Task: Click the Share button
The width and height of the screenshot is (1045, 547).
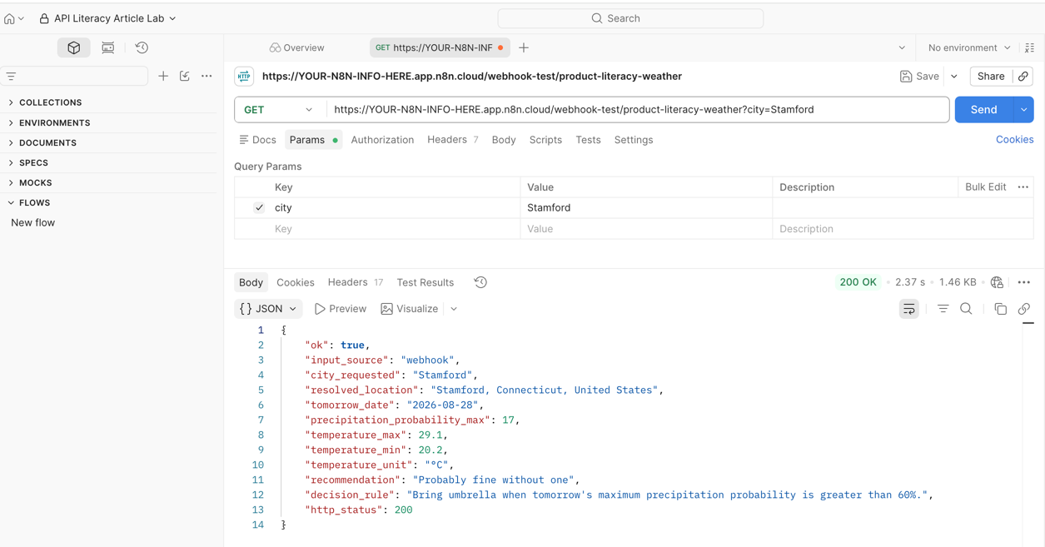Action: (991, 77)
